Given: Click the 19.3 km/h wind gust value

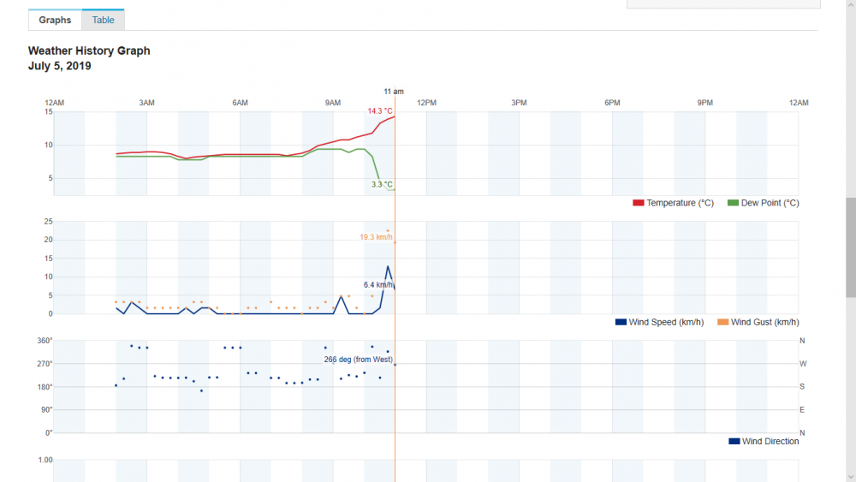Looking at the screenshot, I should click(376, 237).
